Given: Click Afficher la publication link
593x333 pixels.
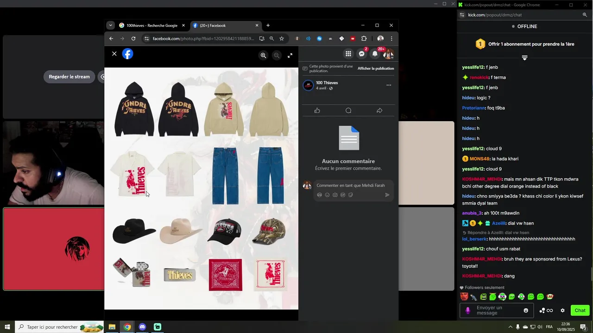Looking at the screenshot, I should click(x=376, y=68).
